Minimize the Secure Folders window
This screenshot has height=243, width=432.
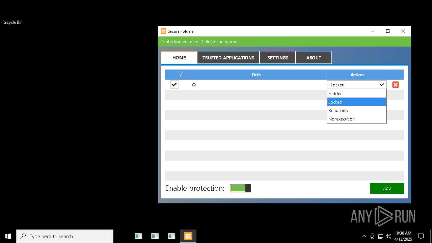tap(373, 31)
